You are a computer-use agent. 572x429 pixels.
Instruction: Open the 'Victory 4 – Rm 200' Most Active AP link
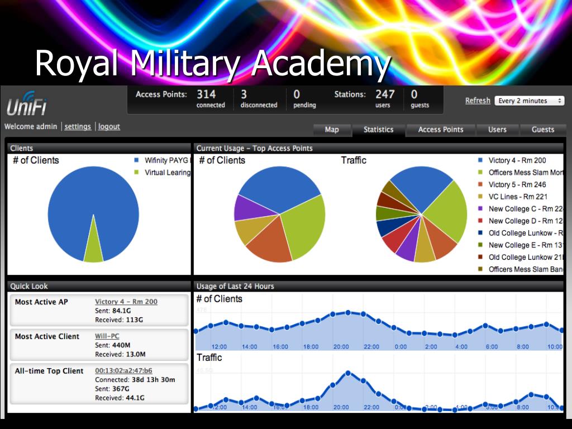point(126,302)
